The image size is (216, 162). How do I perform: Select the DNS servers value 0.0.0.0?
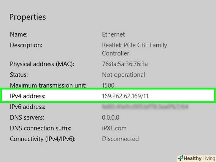[111, 117]
